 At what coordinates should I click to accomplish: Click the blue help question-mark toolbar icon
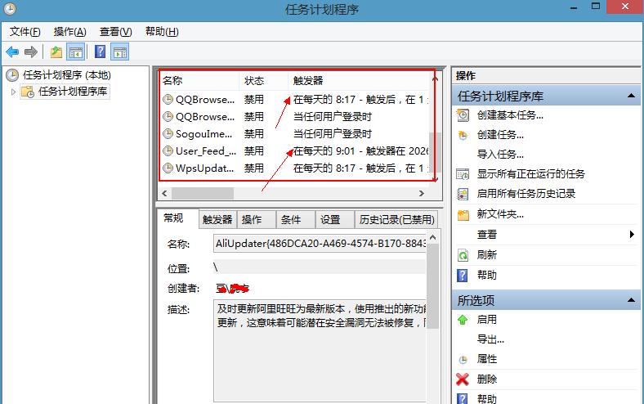click(x=100, y=52)
